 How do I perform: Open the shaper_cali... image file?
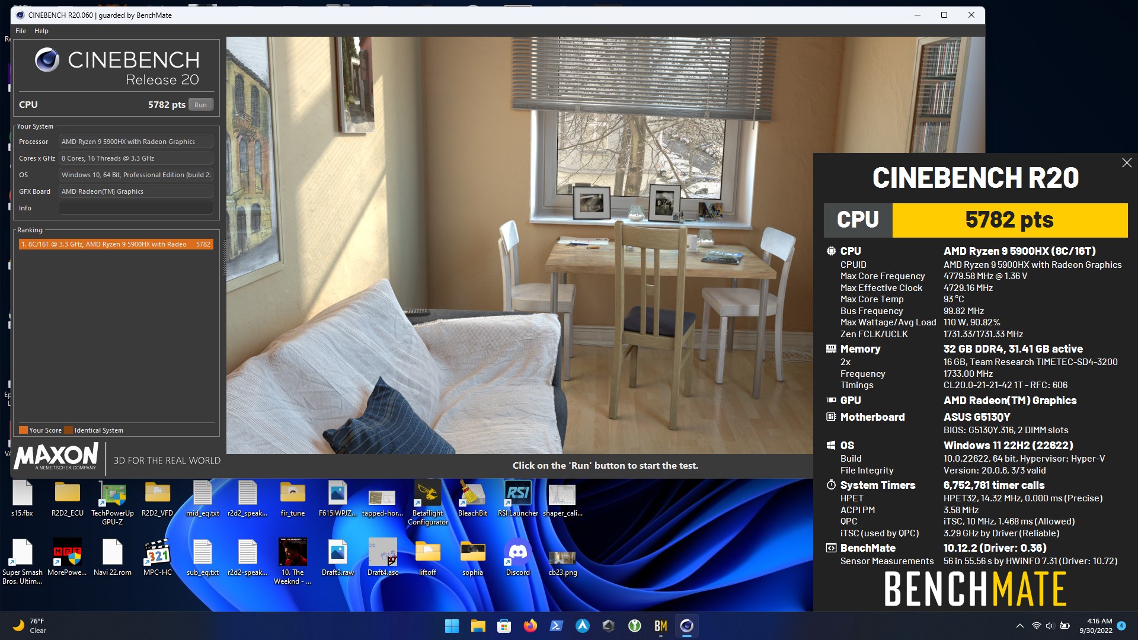(x=562, y=498)
